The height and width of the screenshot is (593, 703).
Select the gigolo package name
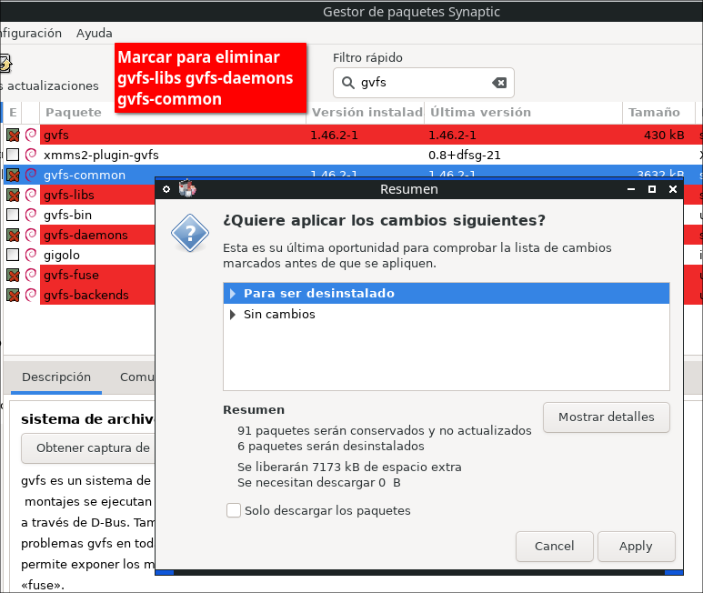coord(62,255)
